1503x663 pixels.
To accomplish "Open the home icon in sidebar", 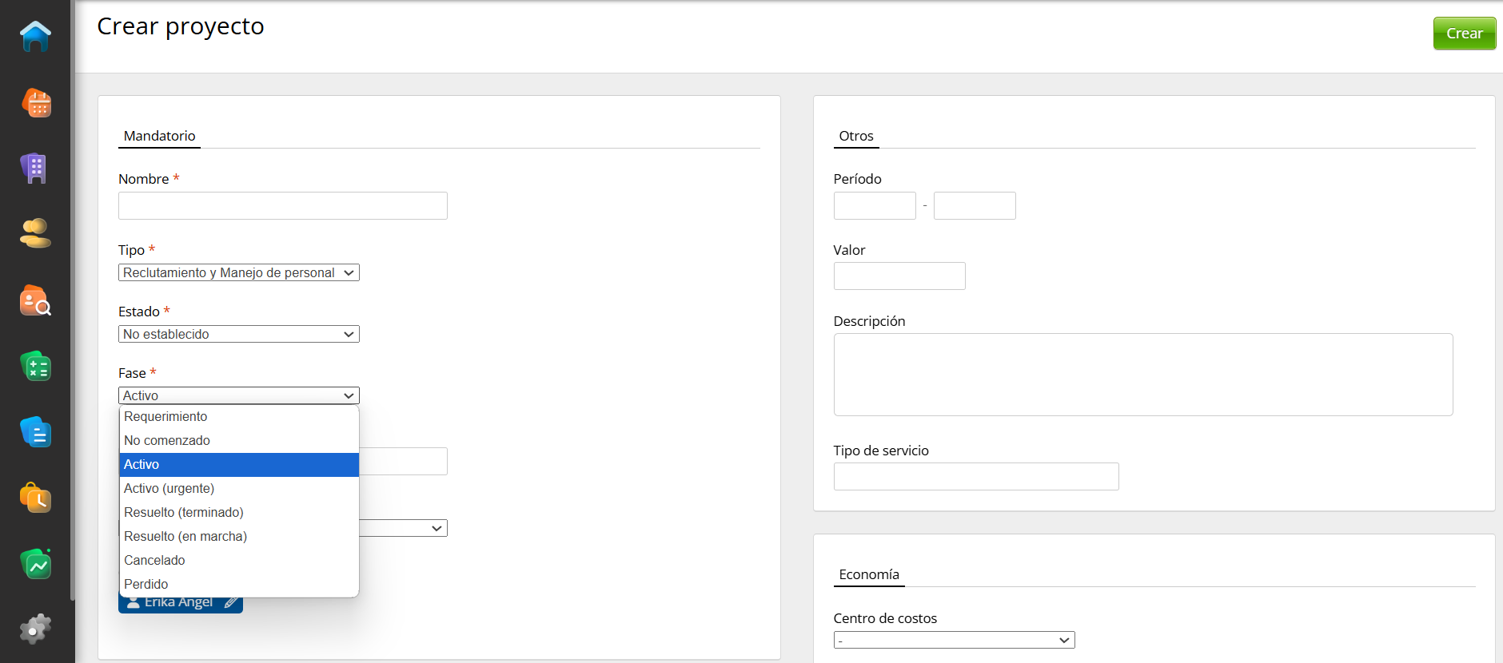I will click(35, 37).
